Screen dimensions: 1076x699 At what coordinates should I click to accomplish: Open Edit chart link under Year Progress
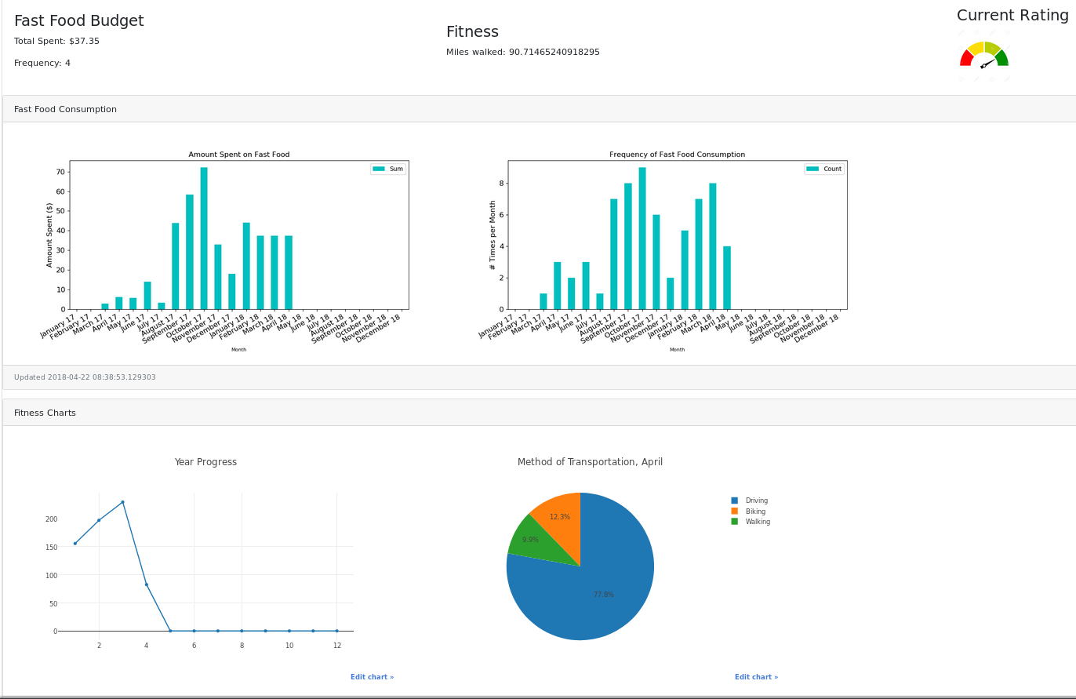click(373, 677)
